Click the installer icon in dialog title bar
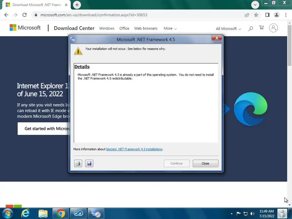 pyautogui.click(x=73, y=39)
